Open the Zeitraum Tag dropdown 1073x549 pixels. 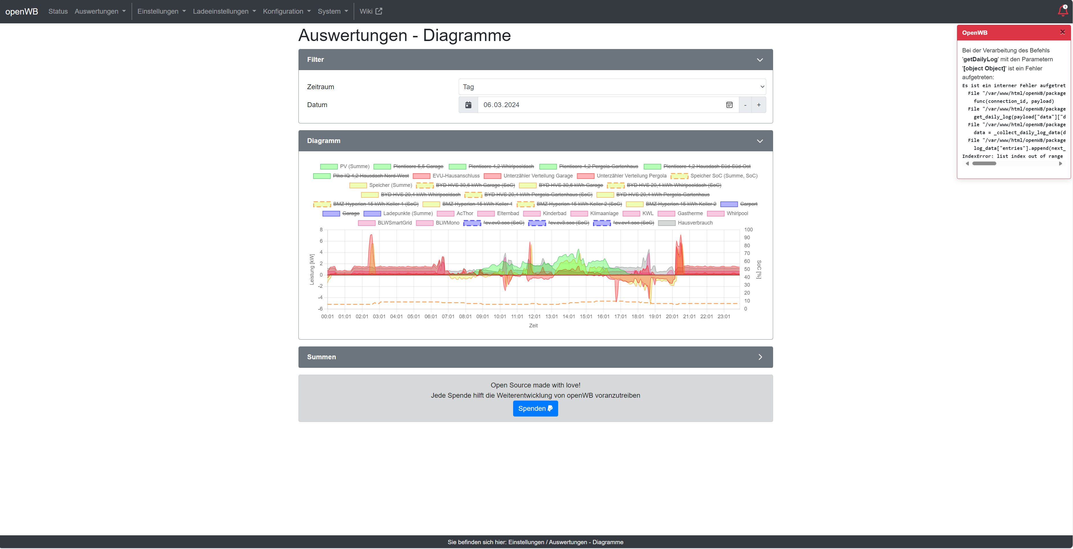tap(612, 87)
